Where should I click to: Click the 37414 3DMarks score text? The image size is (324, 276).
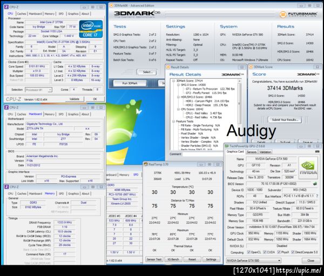point(285,88)
